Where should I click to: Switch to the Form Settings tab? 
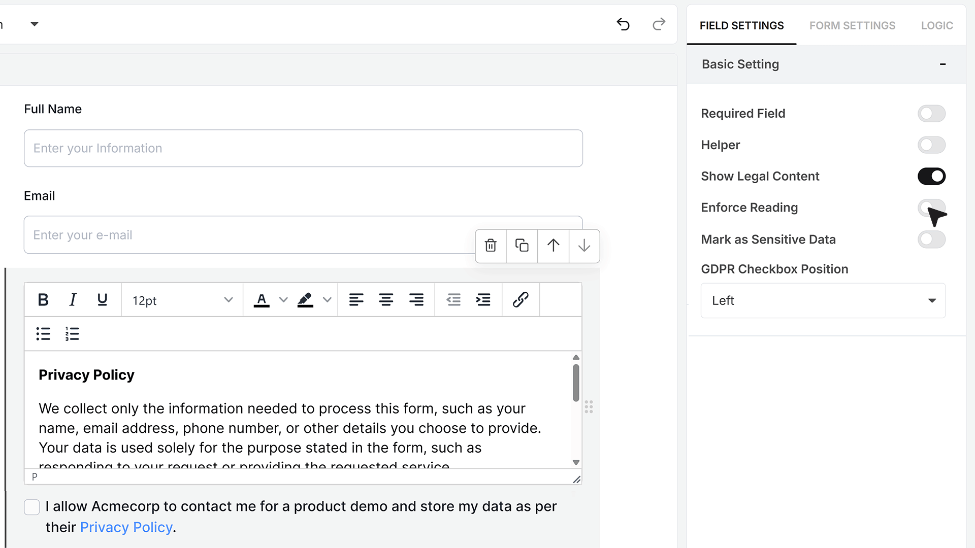(852, 25)
